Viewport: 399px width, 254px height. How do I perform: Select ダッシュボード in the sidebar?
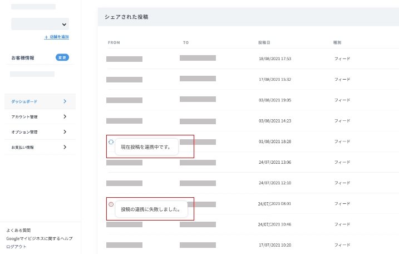[x=25, y=101]
